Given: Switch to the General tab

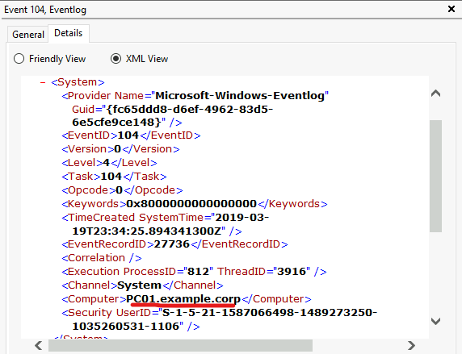Looking at the screenshot, I should (28, 35).
